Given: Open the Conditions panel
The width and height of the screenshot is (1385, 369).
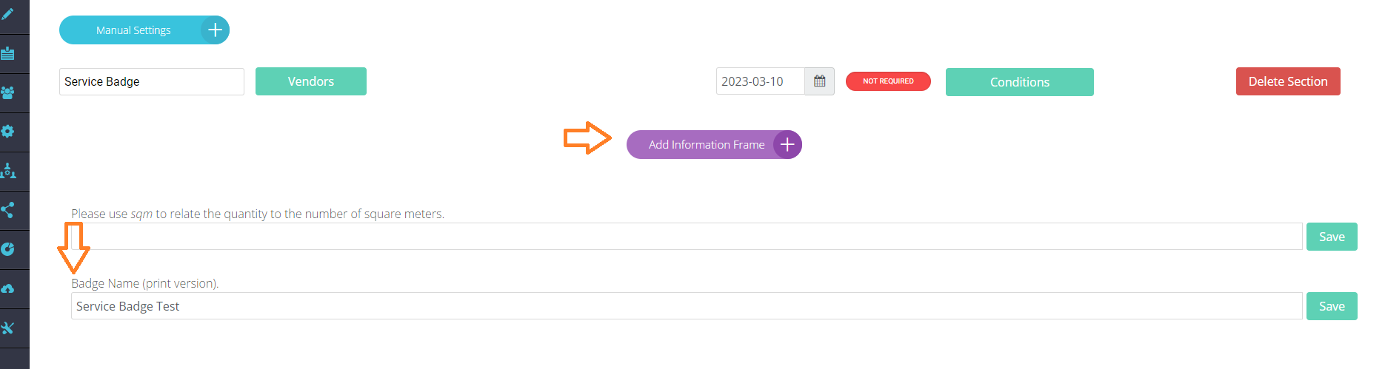Looking at the screenshot, I should [x=1019, y=82].
